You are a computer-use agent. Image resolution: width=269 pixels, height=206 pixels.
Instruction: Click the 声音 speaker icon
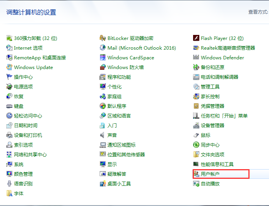pyautogui.click(x=103, y=135)
